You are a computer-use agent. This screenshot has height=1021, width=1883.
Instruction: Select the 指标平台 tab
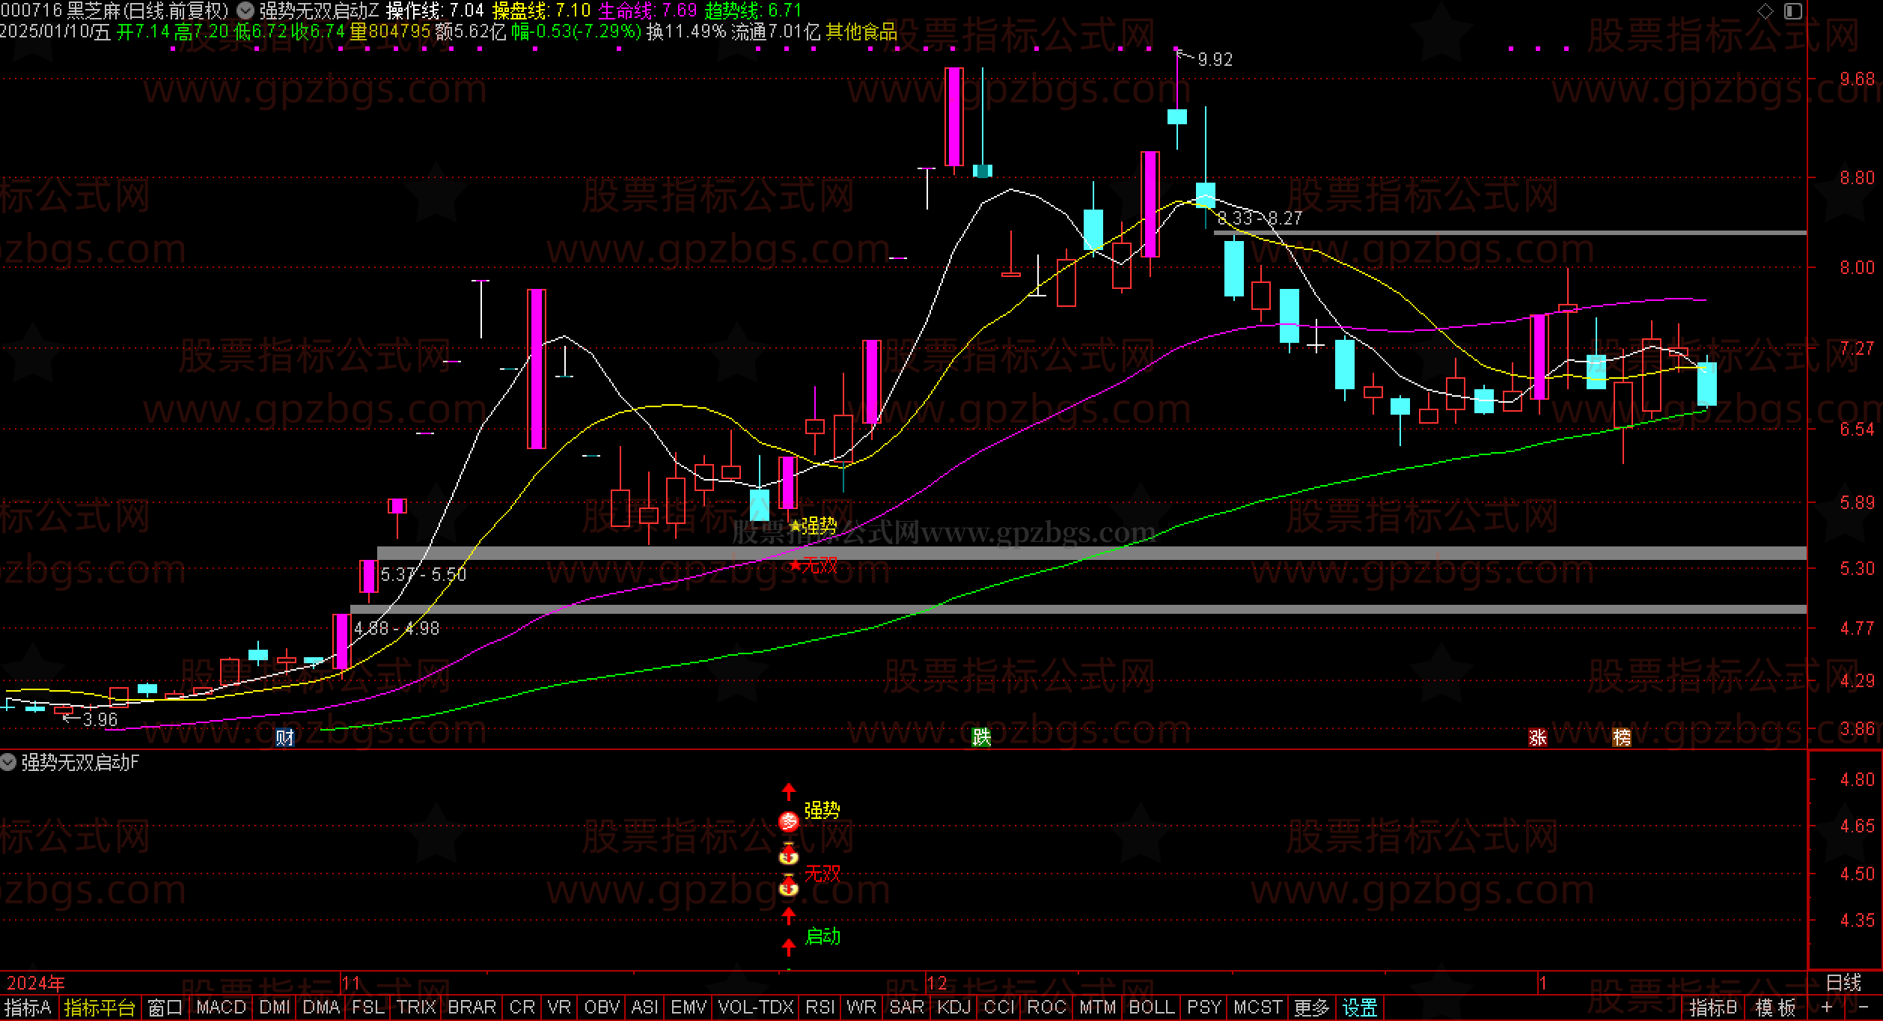[x=100, y=1008]
